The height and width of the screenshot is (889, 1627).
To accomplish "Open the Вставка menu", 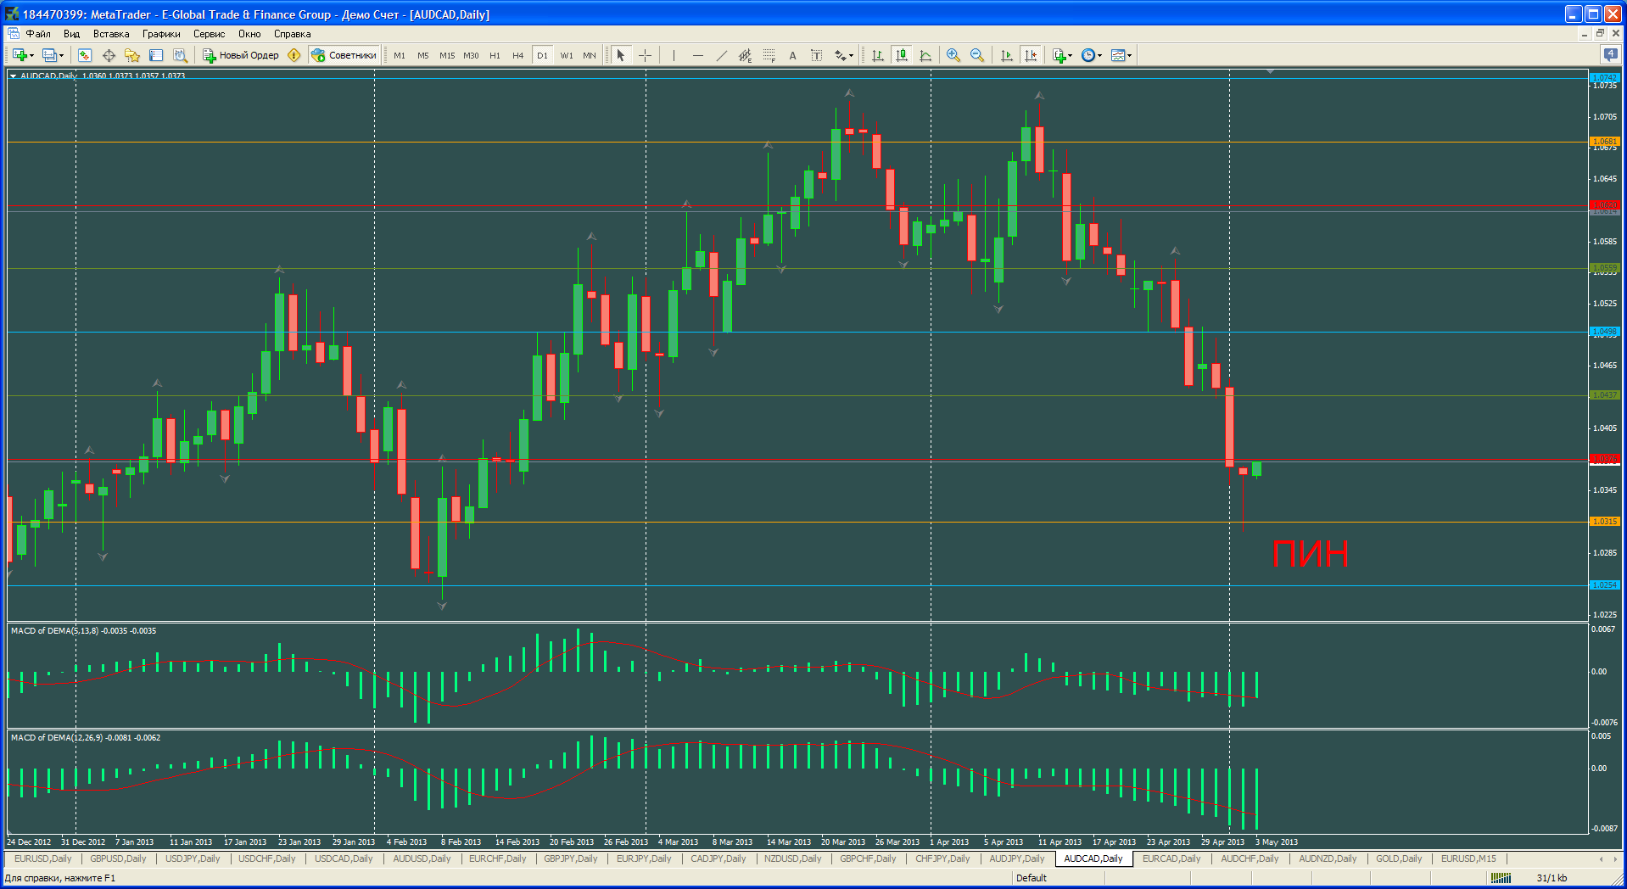I will pos(111,34).
